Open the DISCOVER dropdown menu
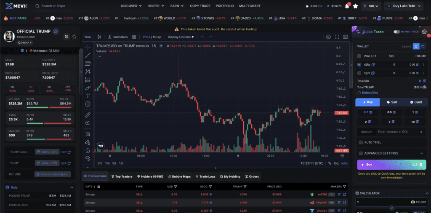 (131, 6)
